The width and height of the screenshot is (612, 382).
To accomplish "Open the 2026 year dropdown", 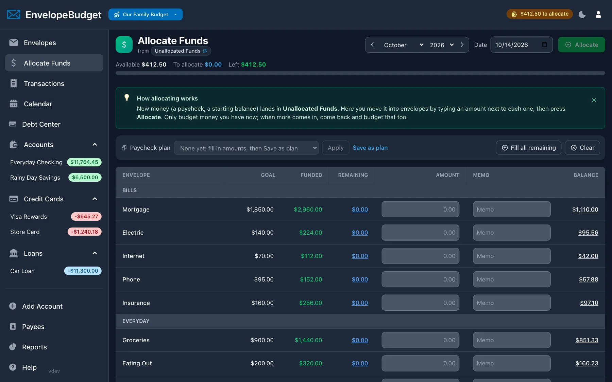I will click(442, 45).
